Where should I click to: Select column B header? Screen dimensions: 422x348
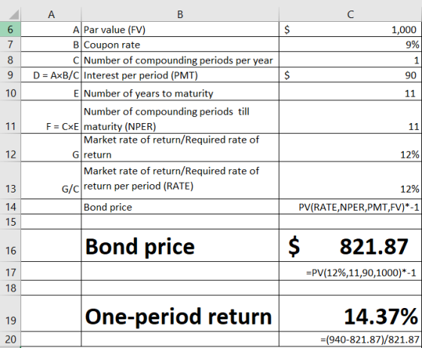(180, 14)
